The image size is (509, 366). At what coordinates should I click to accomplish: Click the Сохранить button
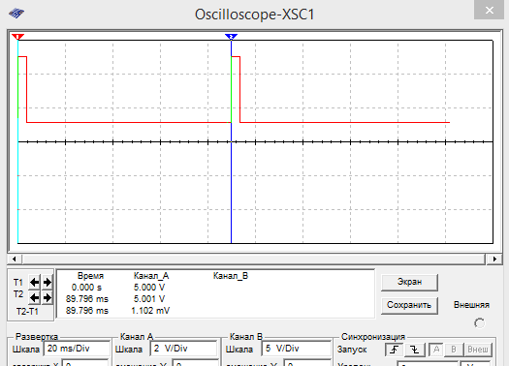(409, 305)
